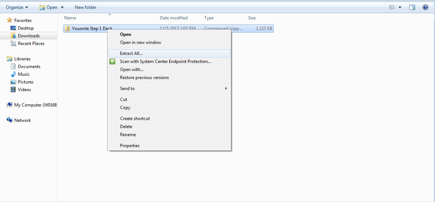Viewport: 435px width, 202px height.
Task: Sort by the Name column header
Action: [x=70, y=18]
